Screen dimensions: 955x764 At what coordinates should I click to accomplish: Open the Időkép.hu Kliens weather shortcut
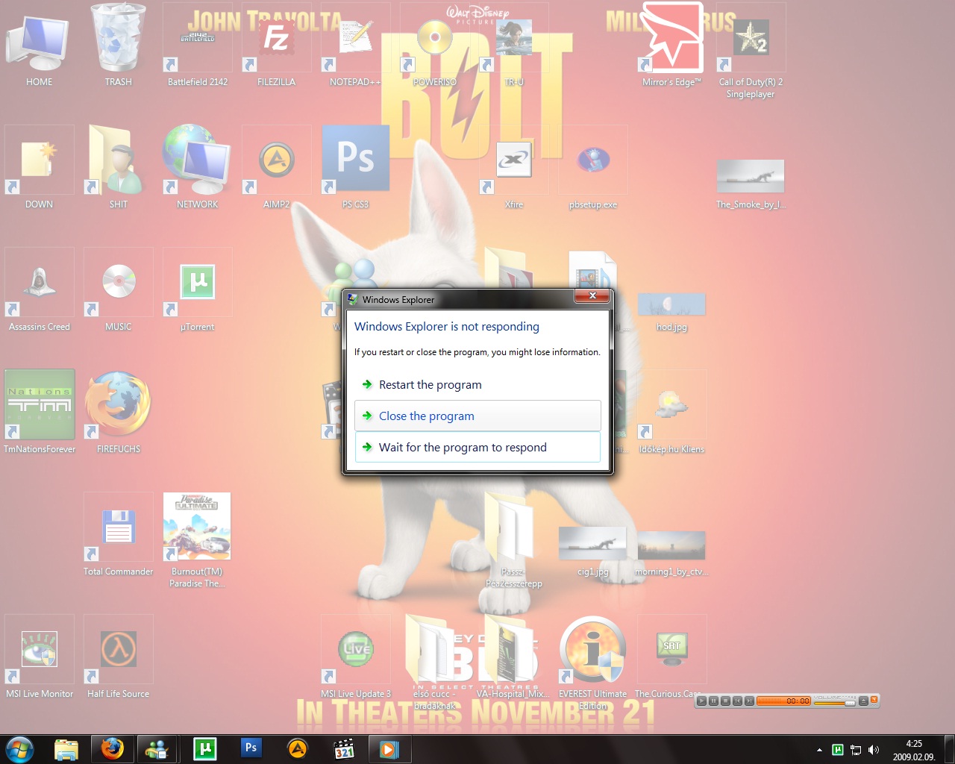tap(671, 413)
